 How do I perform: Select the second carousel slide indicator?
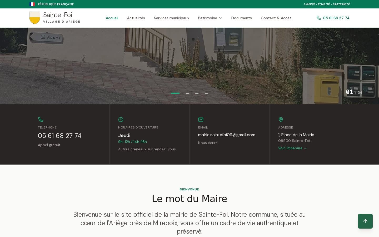pos(187,93)
